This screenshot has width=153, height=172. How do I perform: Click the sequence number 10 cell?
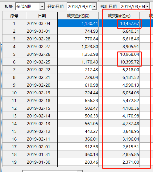pos(14,93)
